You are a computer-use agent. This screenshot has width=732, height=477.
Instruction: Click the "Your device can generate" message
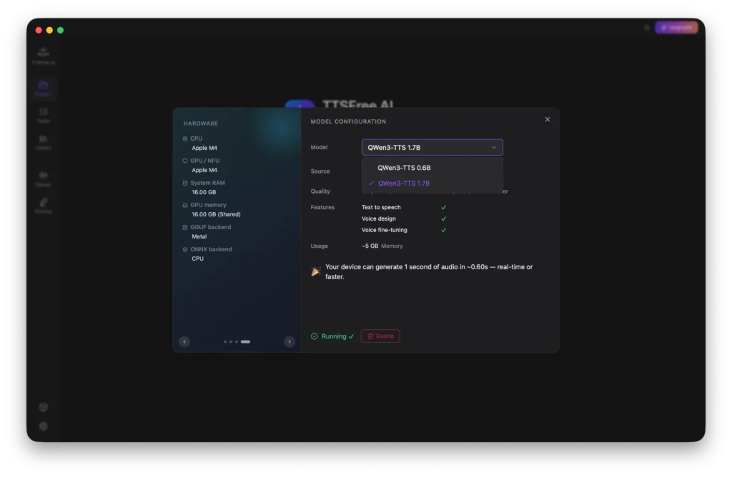pyautogui.click(x=429, y=272)
